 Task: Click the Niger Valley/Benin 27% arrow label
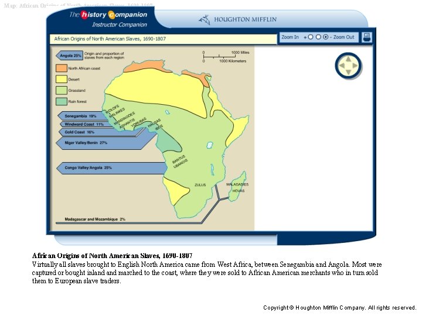point(86,143)
